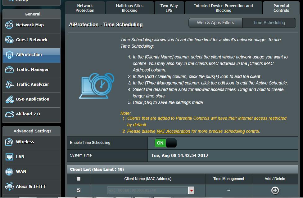Image resolution: width=303 pixels, height=198 pixels.
Task: Open Infected Device Prevention and Blocking tab
Action: (224, 8)
